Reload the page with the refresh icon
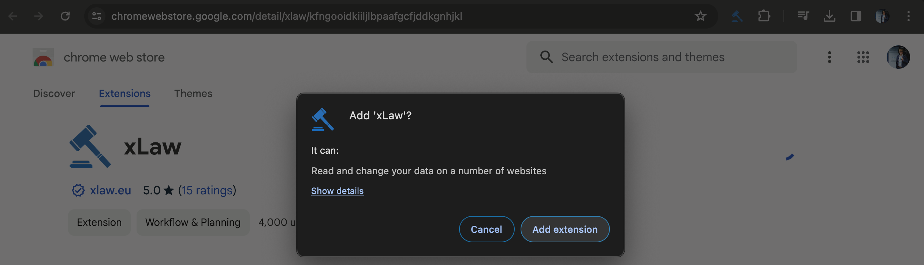This screenshot has height=265, width=924. coord(66,16)
